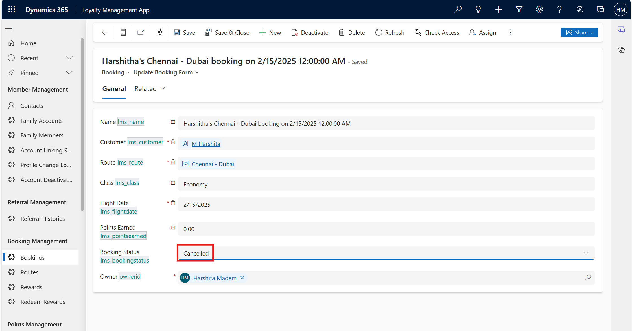Select the General tab
The height and width of the screenshot is (331, 632).
tap(114, 89)
